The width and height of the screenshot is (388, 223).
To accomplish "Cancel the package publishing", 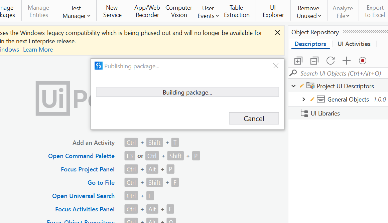I will tap(254, 118).
